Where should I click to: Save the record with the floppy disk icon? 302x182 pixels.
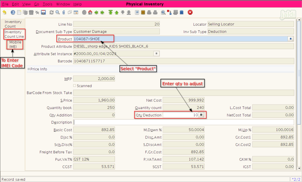tap(43, 12)
